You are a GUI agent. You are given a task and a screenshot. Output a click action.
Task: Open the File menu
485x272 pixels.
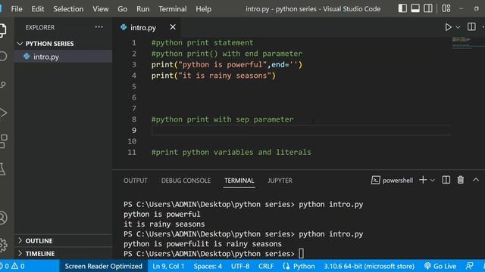tap(17, 9)
